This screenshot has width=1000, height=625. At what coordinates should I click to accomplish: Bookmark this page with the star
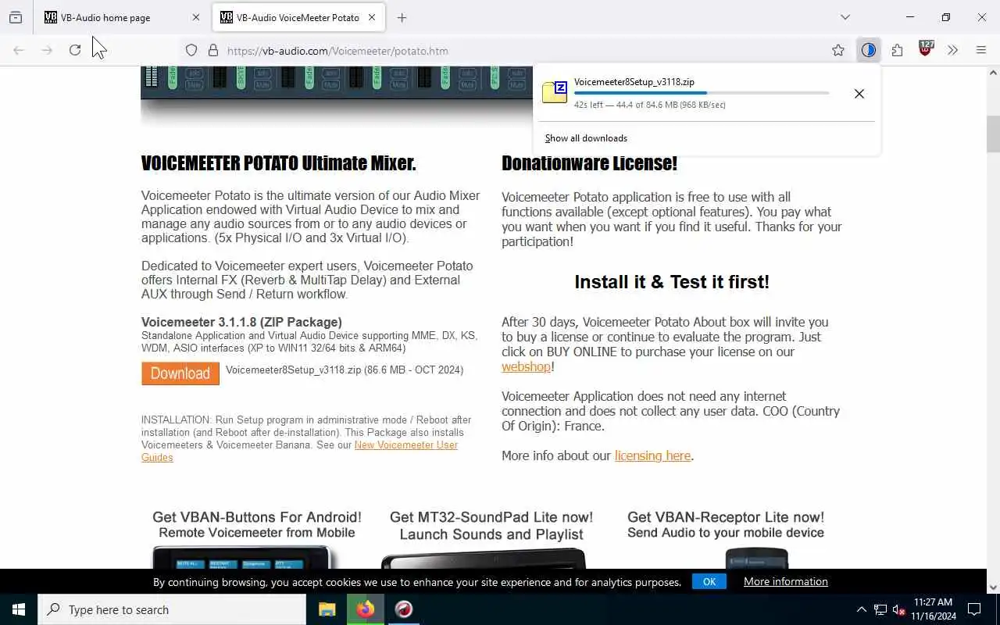pyautogui.click(x=838, y=50)
